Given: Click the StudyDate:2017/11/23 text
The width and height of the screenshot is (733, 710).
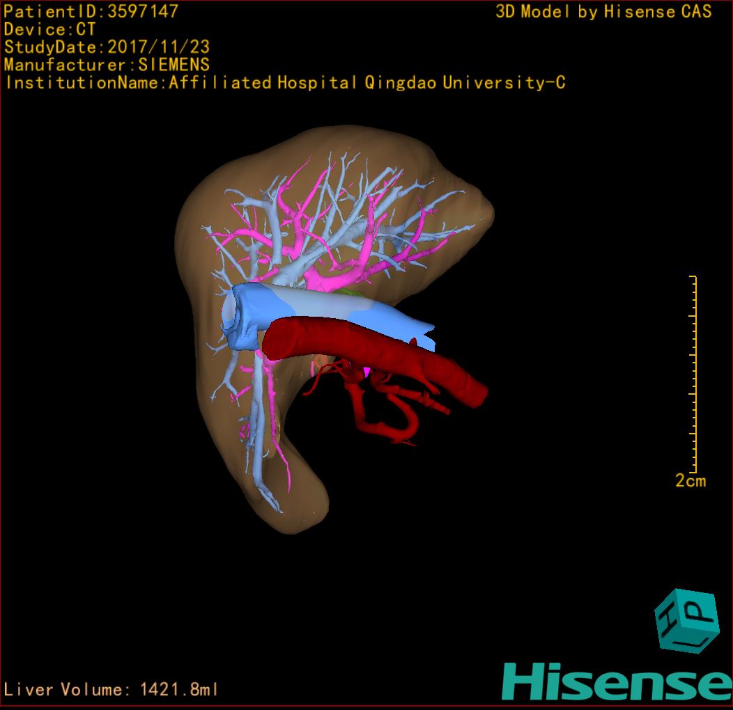Looking at the screenshot, I should [x=107, y=47].
